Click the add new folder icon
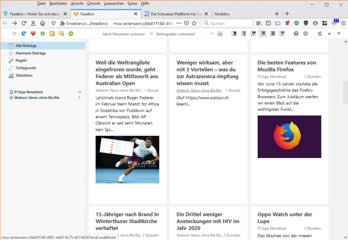 coord(61,34)
